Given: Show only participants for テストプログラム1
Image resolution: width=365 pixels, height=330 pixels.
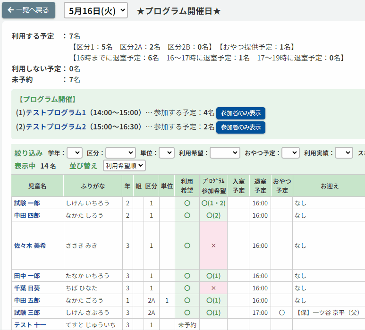Looking at the screenshot, I should tap(241, 113).
